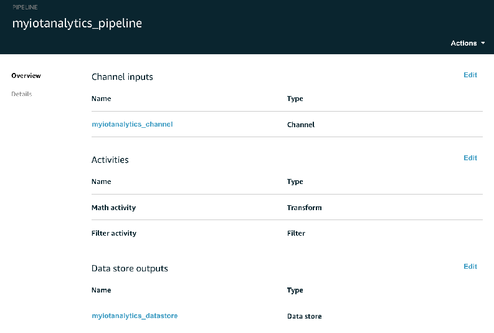Open the Actions dropdown menu

tap(468, 43)
